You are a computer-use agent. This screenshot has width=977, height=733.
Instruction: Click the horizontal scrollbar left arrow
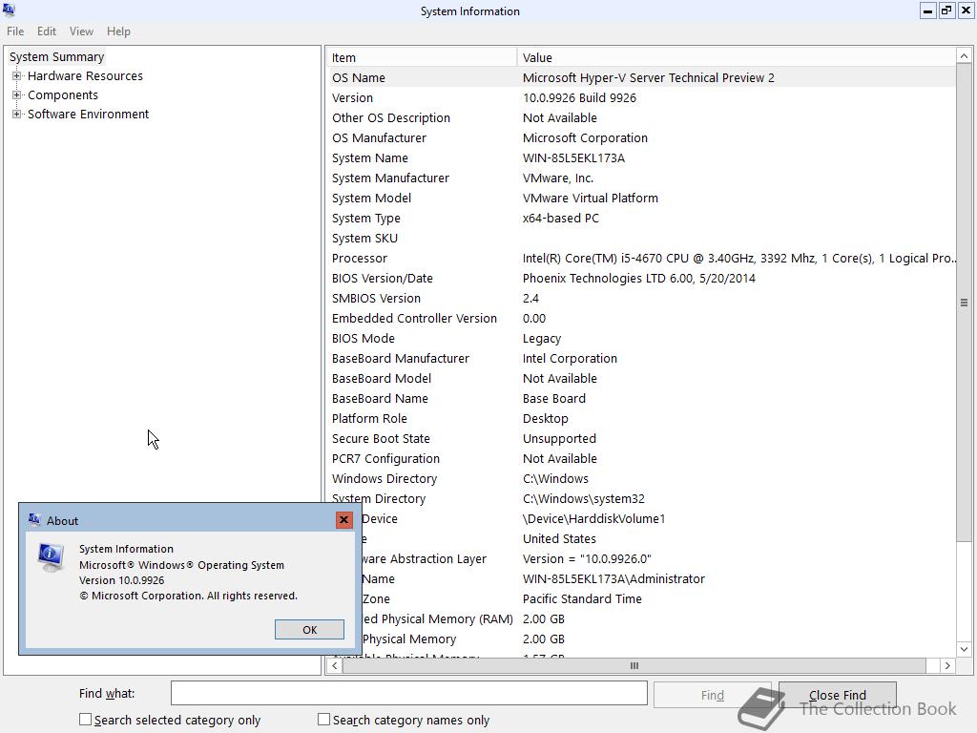[x=335, y=665]
